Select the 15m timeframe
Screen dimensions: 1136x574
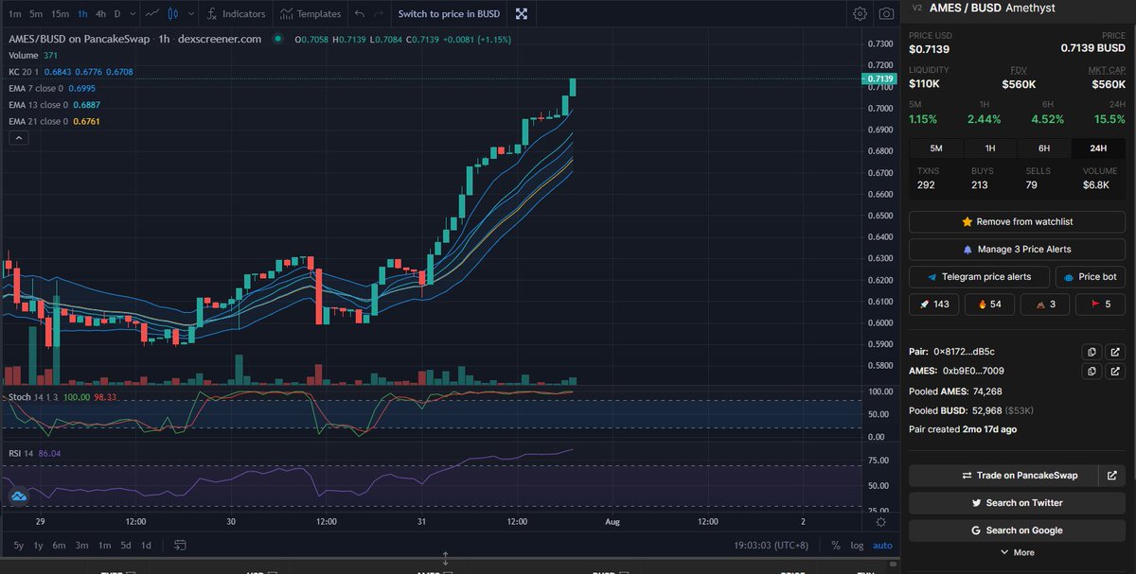tap(60, 14)
